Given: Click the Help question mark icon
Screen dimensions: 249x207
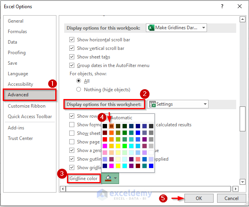Looking at the screenshot, I should tap(222, 6).
